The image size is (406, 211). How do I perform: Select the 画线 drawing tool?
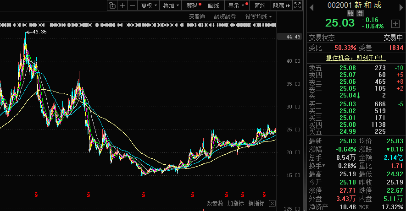pos(213,5)
